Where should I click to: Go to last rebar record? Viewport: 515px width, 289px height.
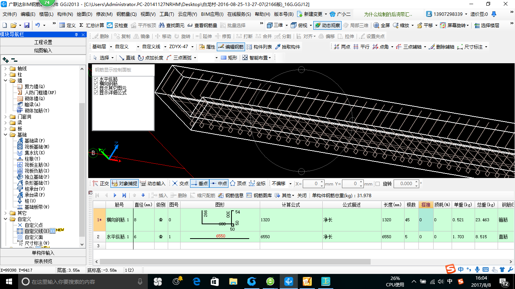[124, 195]
